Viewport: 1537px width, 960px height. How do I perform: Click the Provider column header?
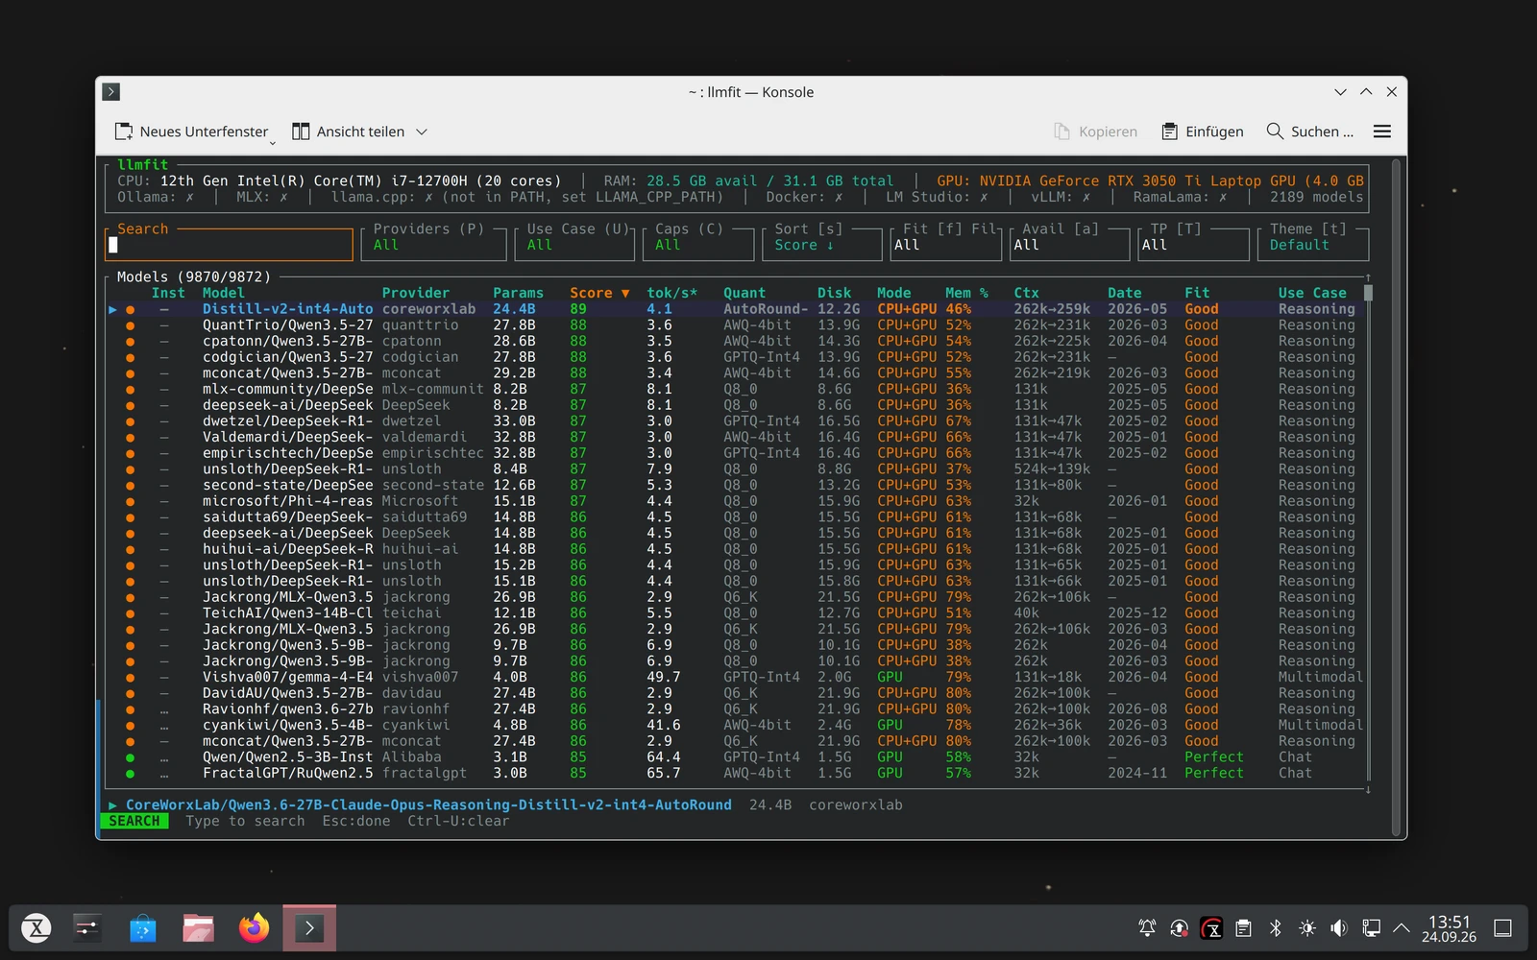tap(415, 293)
